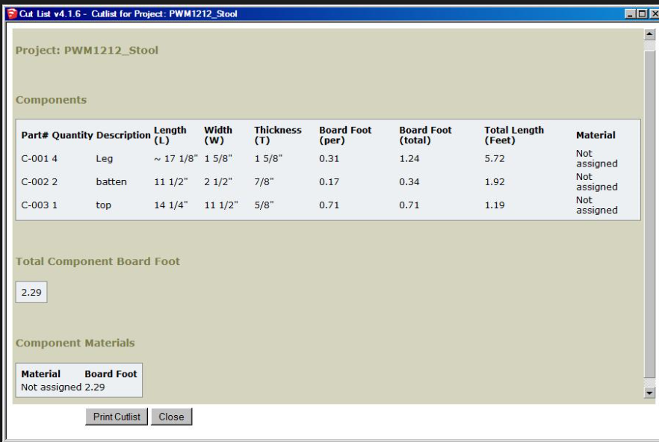This screenshot has width=659, height=442.
Task: Click the total length value 1.92
Action: point(495,181)
